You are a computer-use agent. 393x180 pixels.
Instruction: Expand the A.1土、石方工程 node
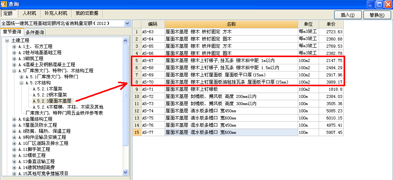[x=14, y=47]
